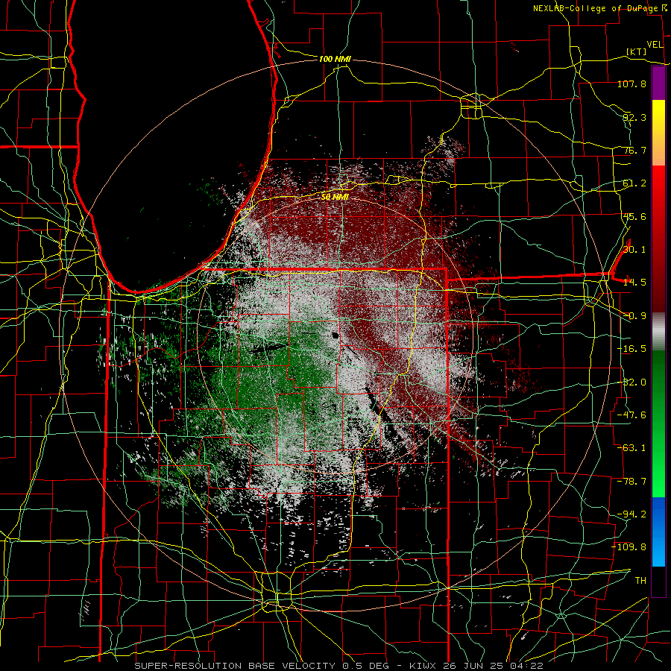
Task: Select the 30.1 velocity legend value
Action: (634, 250)
